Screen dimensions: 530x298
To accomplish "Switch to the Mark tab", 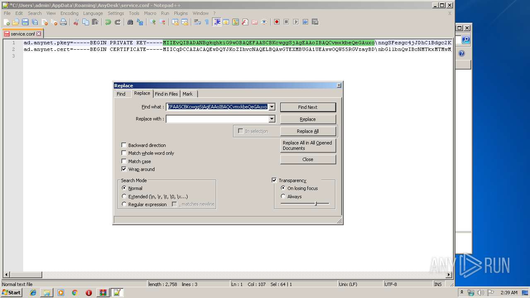I will coord(188,94).
